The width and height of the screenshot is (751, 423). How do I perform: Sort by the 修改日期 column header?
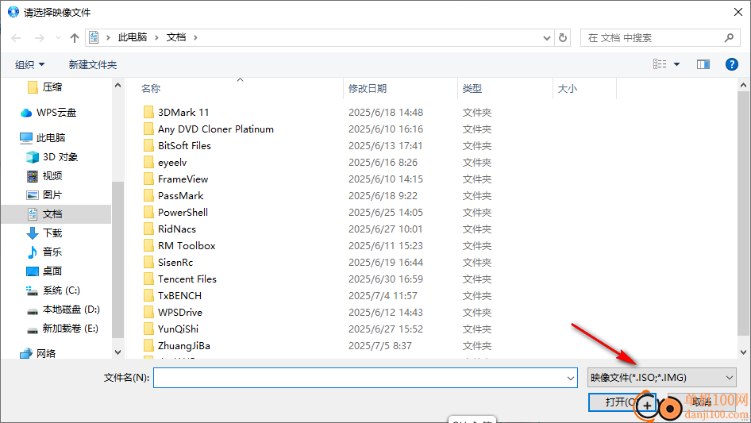[x=368, y=89]
